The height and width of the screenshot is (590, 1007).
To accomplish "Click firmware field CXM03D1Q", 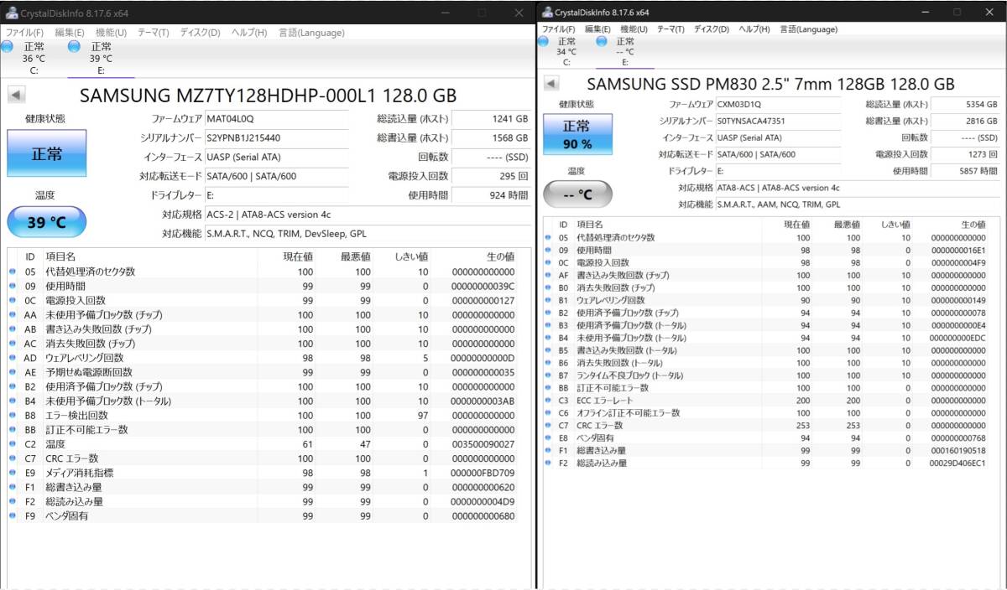I will (777, 104).
